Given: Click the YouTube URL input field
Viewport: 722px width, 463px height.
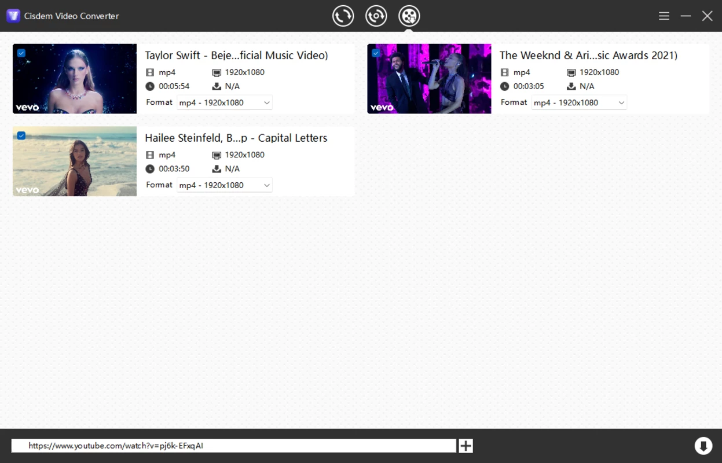Looking at the screenshot, I should coord(233,446).
